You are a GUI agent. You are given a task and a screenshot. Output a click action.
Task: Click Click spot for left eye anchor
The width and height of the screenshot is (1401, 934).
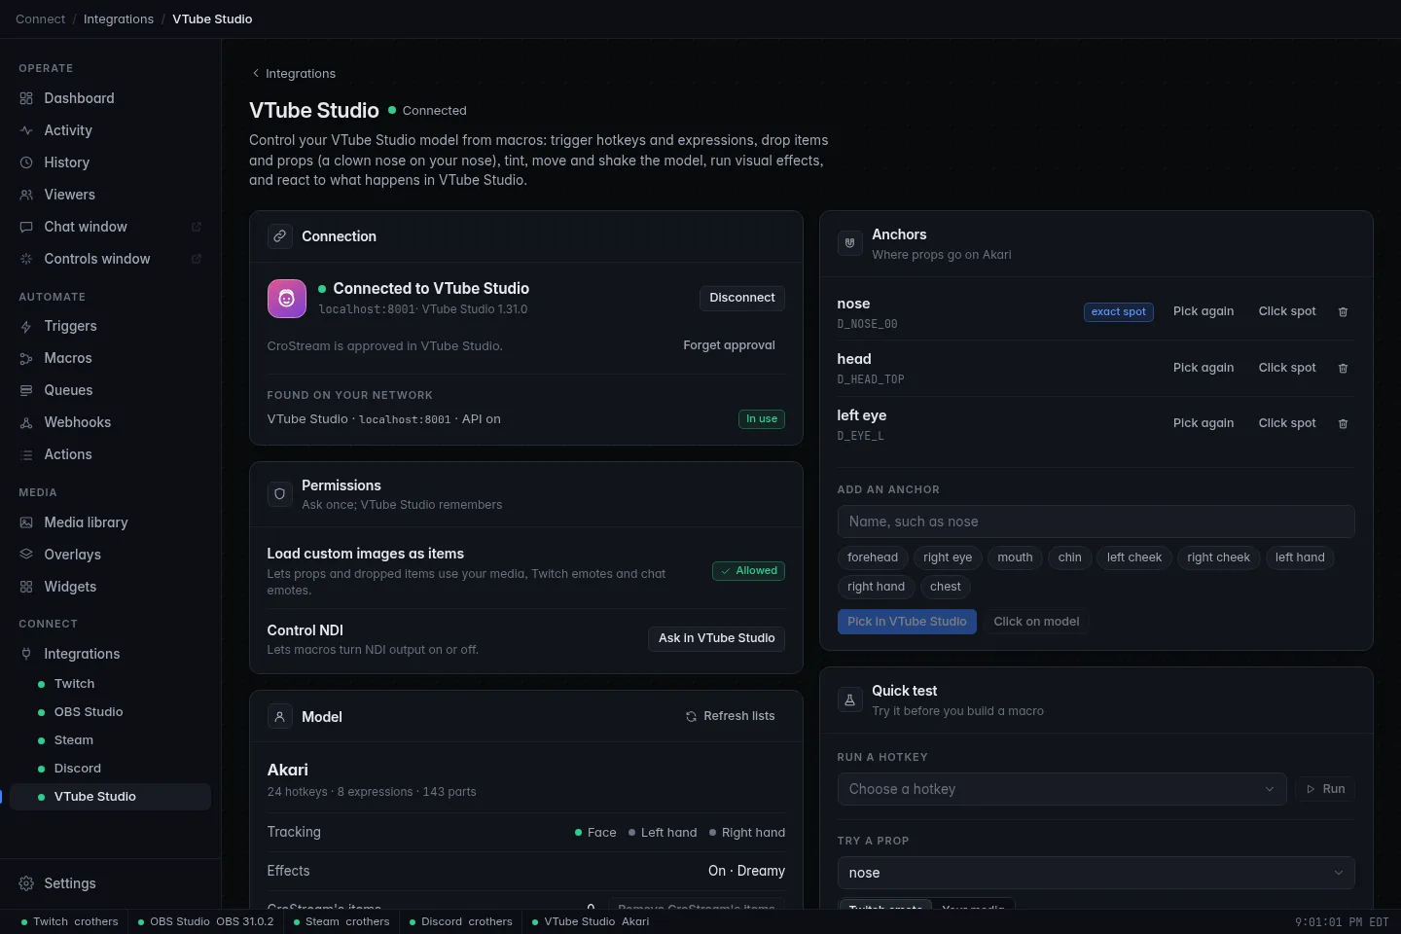tap(1286, 423)
